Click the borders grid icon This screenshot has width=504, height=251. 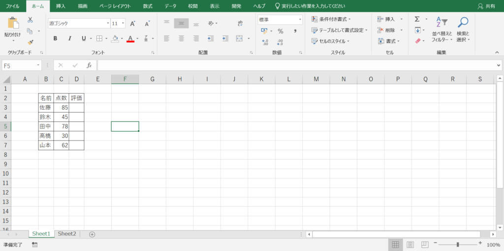[x=99, y=38]
